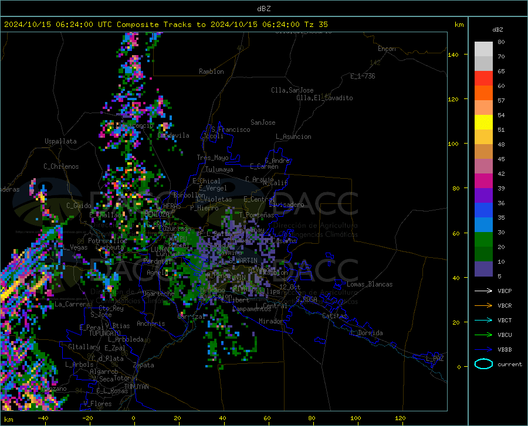Click the V_Flores map label

pyautogui.click(x=97, y=404)
